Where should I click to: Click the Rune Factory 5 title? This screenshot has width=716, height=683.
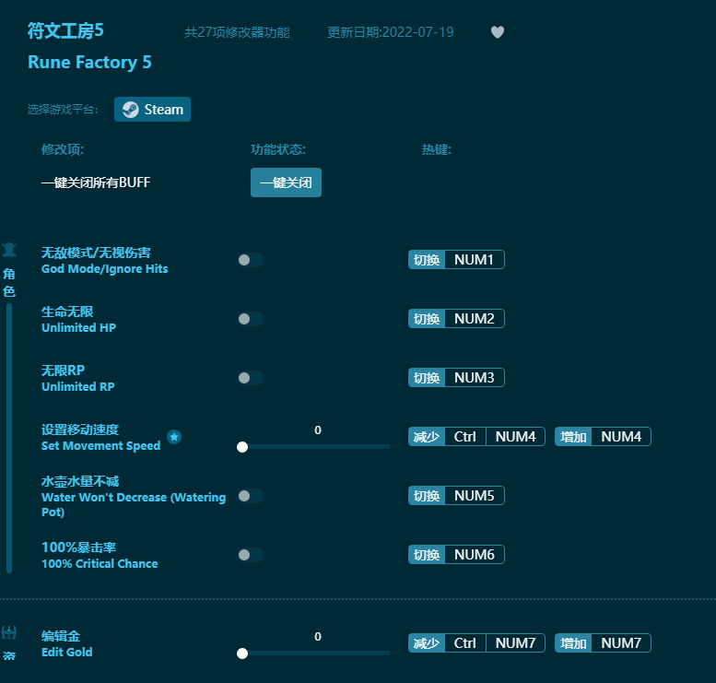pyautogui.click(x=89, y=62)
